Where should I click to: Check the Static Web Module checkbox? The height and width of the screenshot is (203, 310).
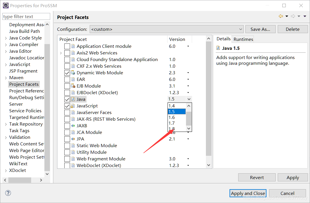(x=67, y=145)
